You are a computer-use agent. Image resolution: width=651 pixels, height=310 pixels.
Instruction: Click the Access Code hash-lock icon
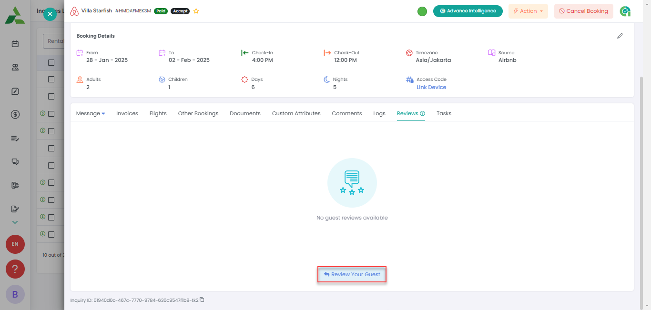point(410,80)
